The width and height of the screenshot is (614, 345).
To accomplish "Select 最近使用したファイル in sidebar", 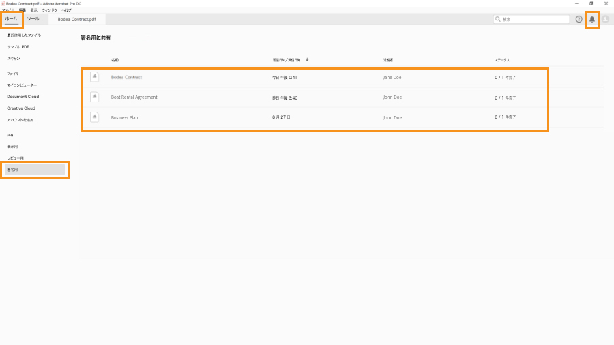I will point(24,35).
